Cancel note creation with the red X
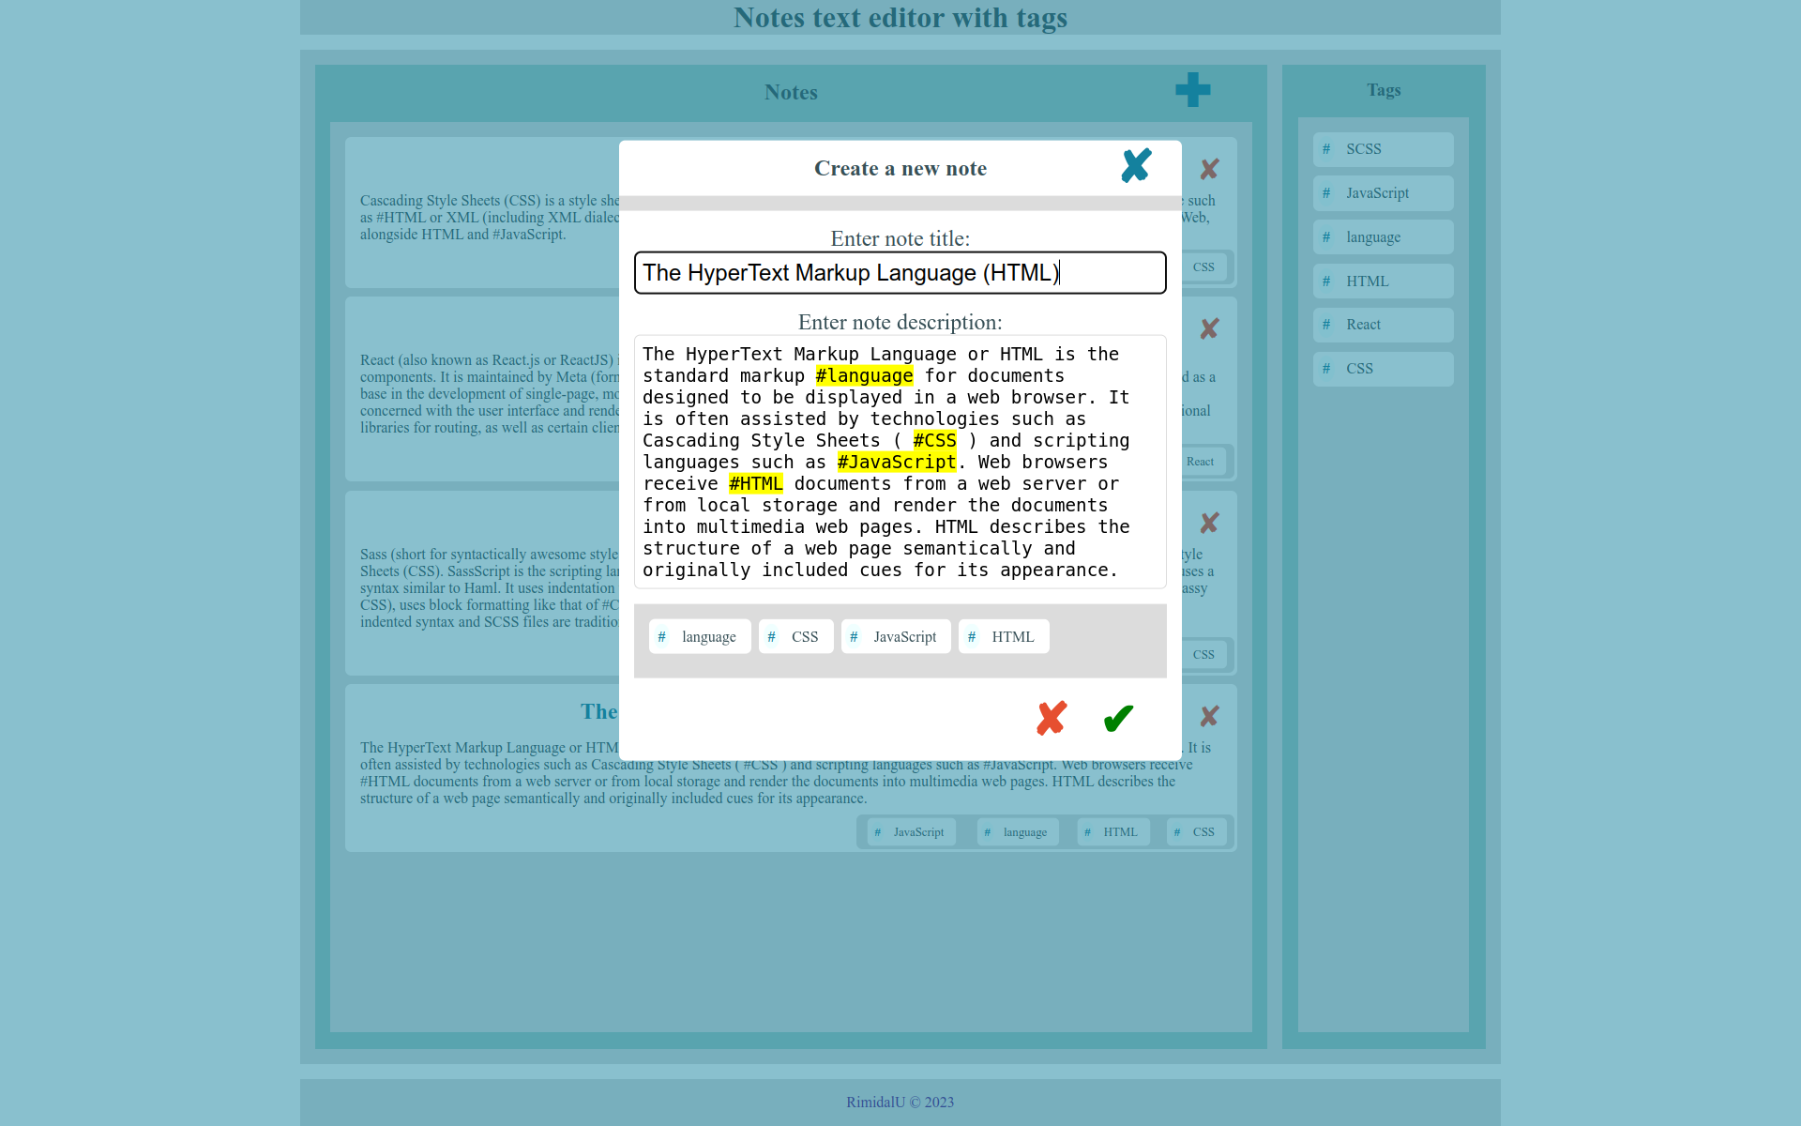Image resolution: width=1801 pixels, height=1126 pixels. point(1052,718)
